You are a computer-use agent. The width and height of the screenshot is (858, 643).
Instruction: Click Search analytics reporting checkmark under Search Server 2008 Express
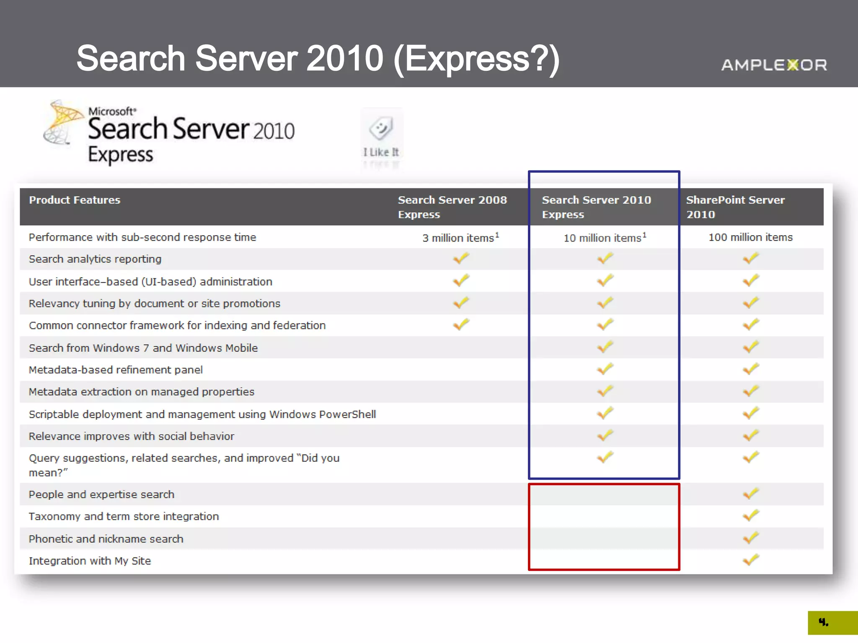(x=461, y=258)
